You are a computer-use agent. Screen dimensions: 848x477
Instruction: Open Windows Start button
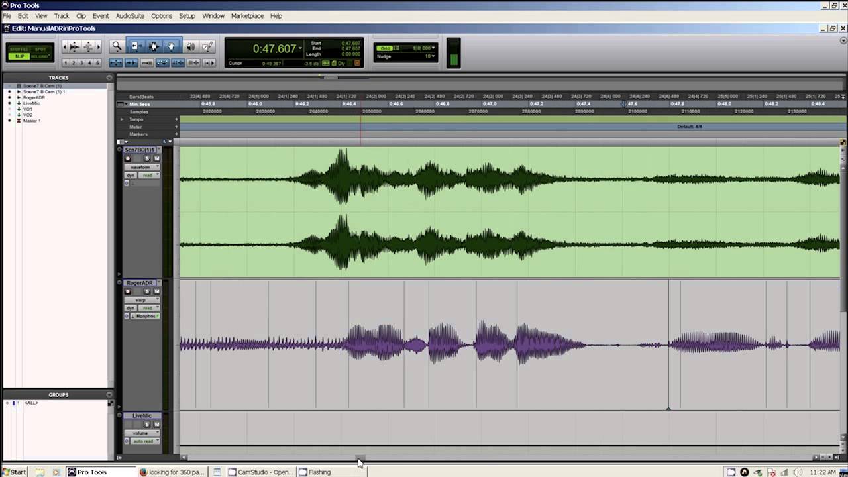[14, 472]
